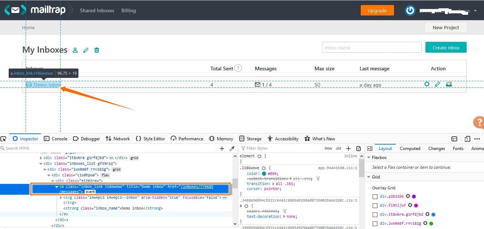Collapse the Flexbox section
Screen dimensions: 484x229
click(x=369, y=158)
